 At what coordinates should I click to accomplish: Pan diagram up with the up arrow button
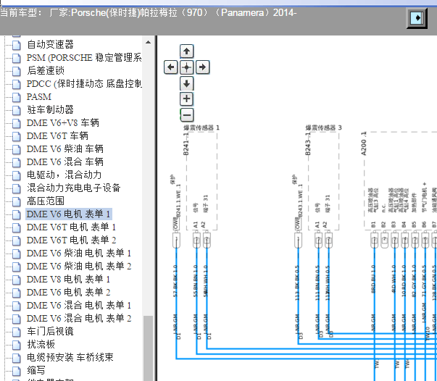point(186,51)
